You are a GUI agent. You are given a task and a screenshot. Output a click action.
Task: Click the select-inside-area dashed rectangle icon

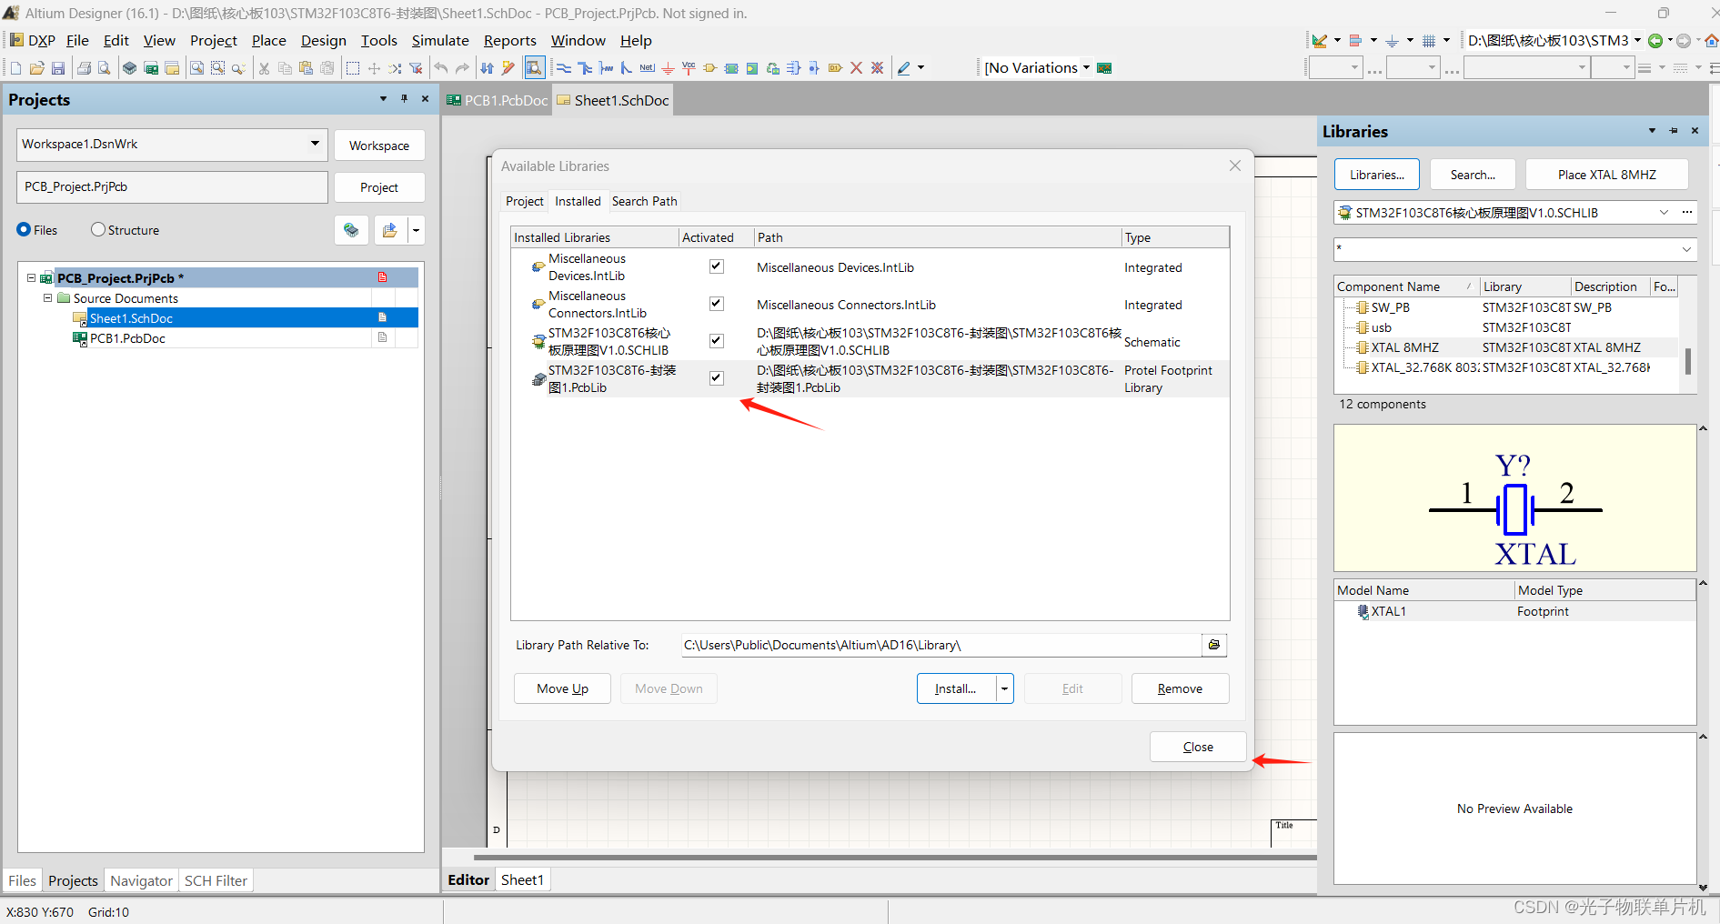pyautogui.click(x=353, y=68)
